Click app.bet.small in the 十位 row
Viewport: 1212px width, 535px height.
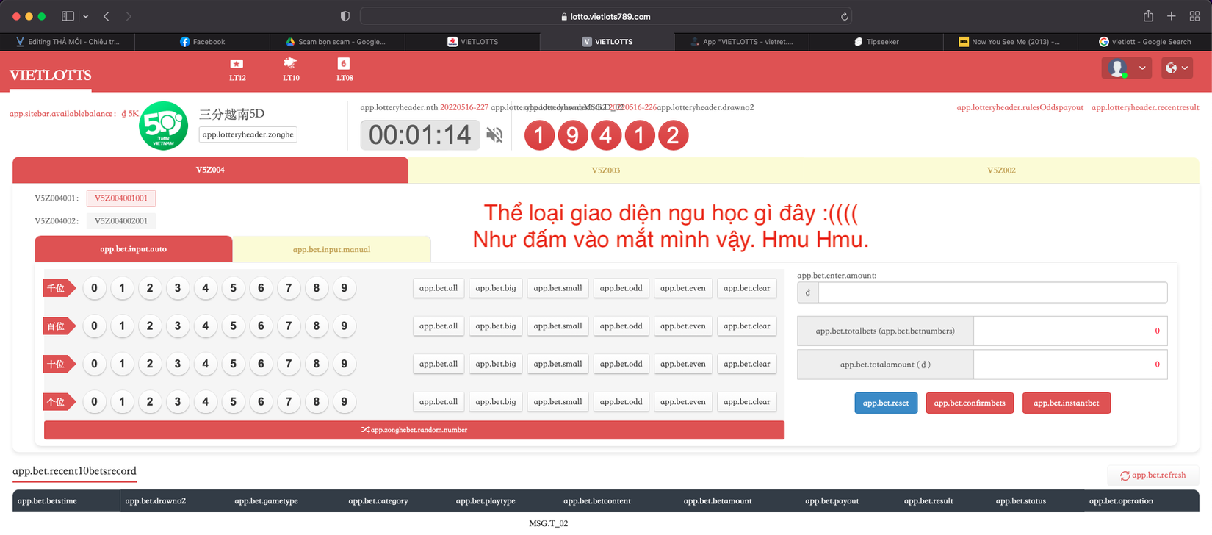pos(558,364)
